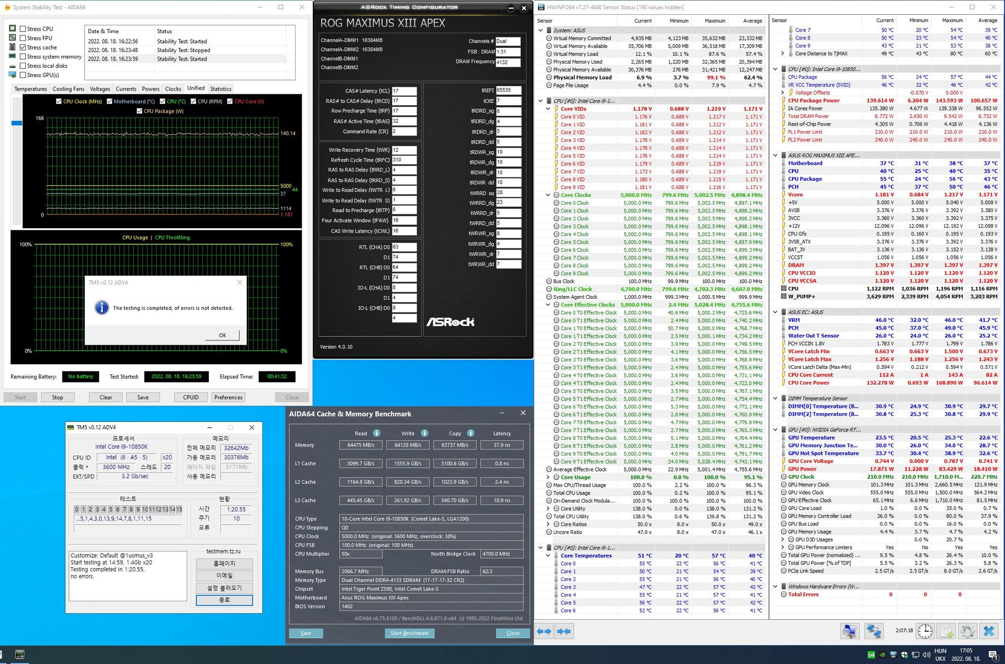Click Stop in System Stability Test

pos(57,397)
